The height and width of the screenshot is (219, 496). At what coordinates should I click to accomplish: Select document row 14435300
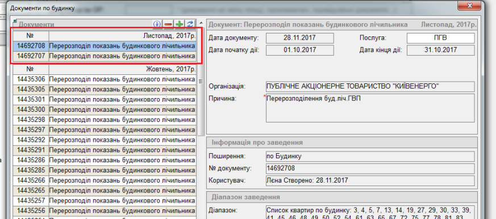104,109
